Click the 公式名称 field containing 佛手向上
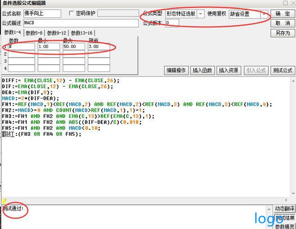 click(x=42, y=14)
